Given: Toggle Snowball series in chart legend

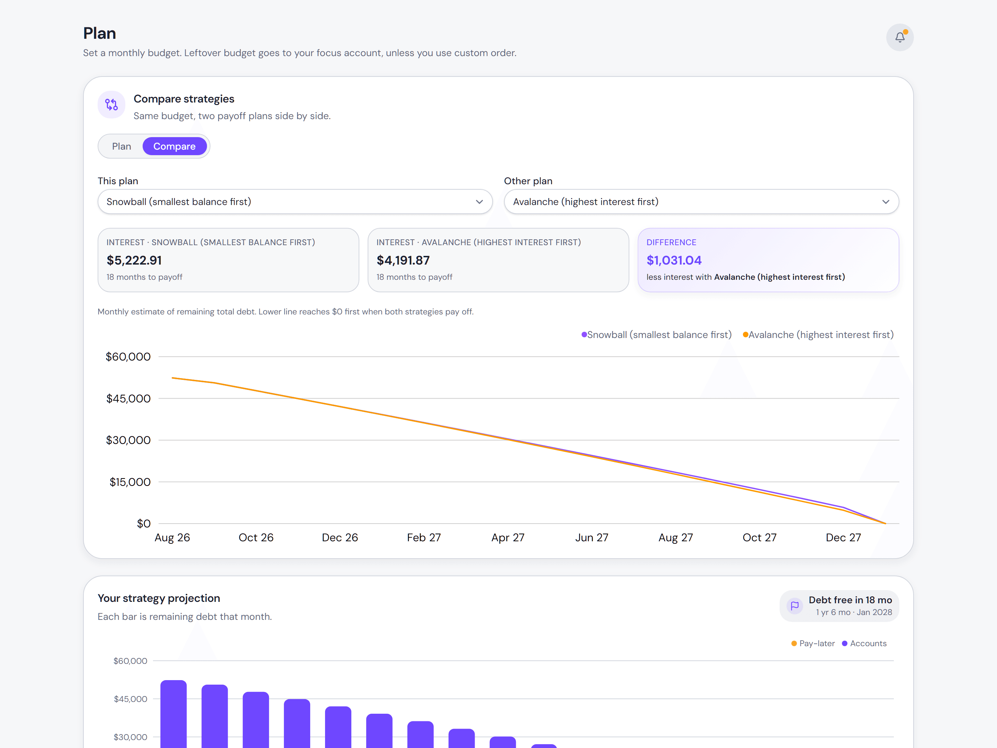Looking at the screenshot, I should 657,335.
